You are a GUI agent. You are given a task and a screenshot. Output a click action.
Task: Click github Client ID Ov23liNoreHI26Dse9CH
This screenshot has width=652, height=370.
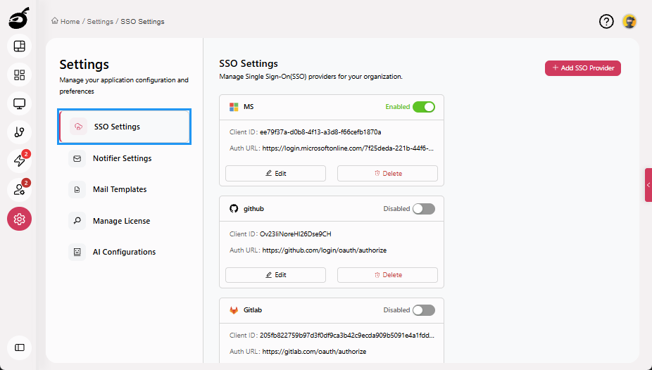296,234
